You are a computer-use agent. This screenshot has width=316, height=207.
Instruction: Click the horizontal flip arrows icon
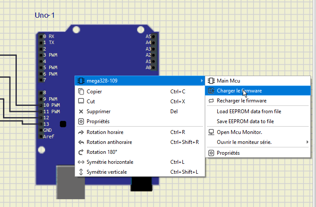81,162
